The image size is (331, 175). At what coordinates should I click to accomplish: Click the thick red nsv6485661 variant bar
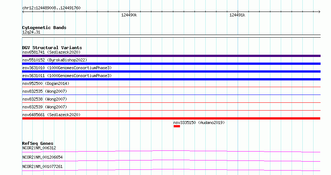pyautogui.click(x=171, y=118)
